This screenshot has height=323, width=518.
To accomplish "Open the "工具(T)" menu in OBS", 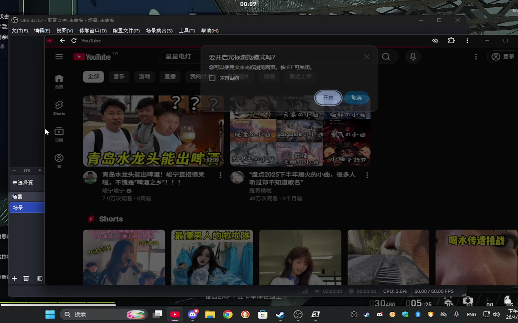I will coord(186,31).
